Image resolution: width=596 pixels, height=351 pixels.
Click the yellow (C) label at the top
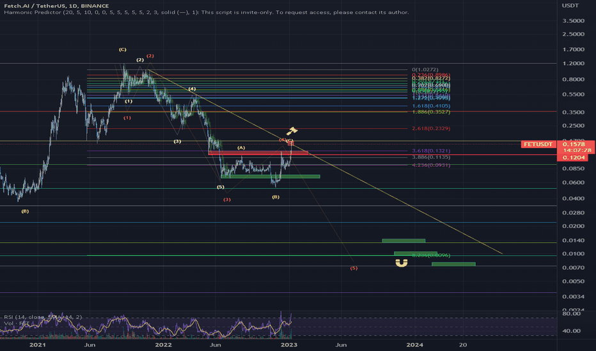(x=122, y=50)
